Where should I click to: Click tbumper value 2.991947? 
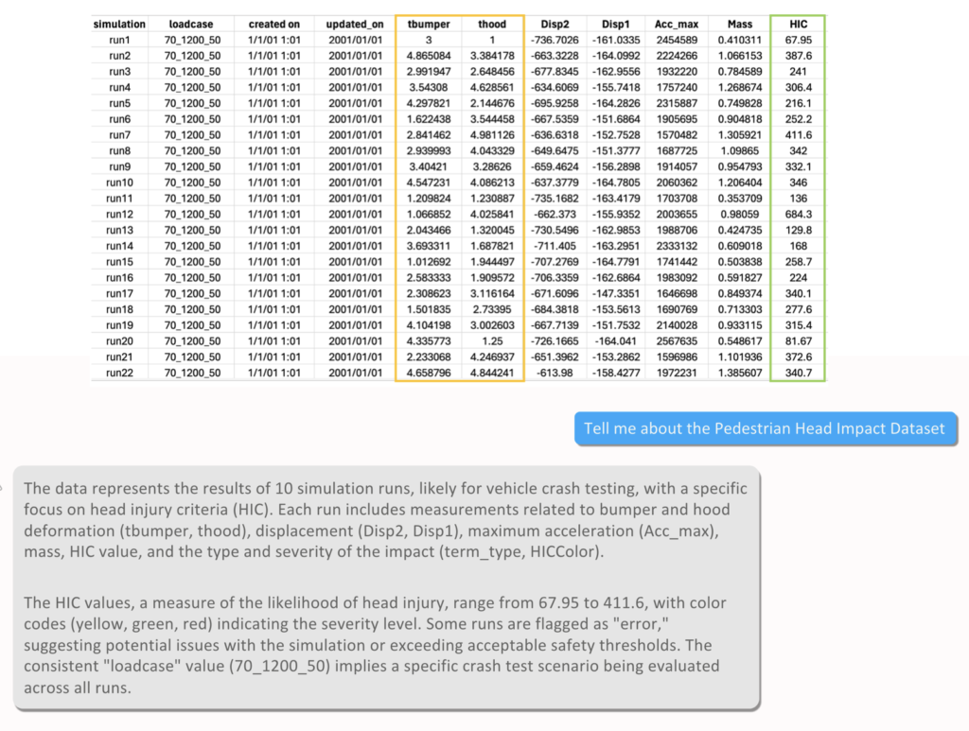click(x=429, y=72)
